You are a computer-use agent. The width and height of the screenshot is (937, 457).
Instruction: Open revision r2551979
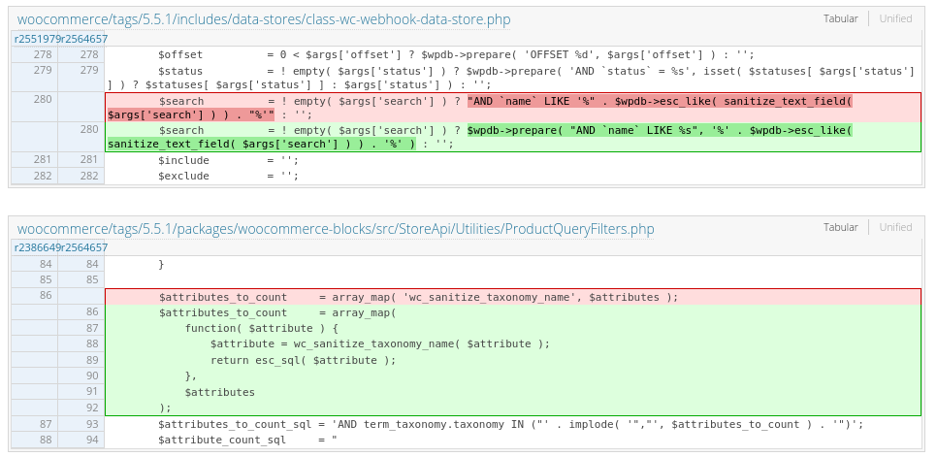pyautogui.click(x=36, y=39)
